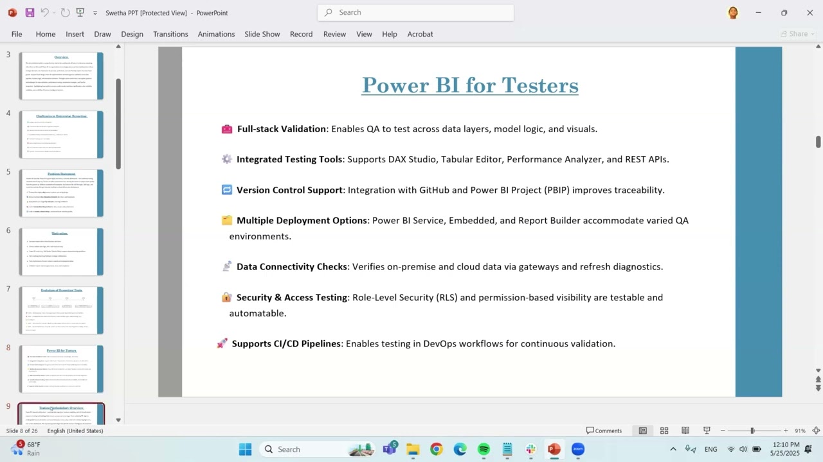Select slide 4 thumbnail Challenges in Enterprise Reporting
Image resolution: width=823 pixels, height=462 pixels.
pos(61,135)
